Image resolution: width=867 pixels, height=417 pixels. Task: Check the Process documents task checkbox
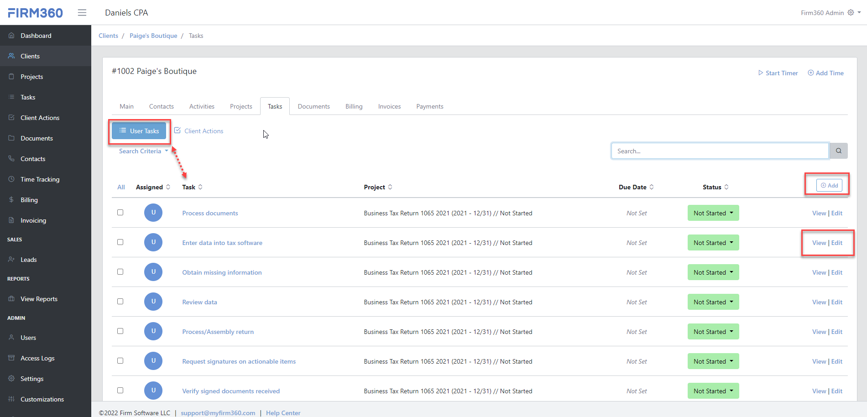click(x=120, y=212)
